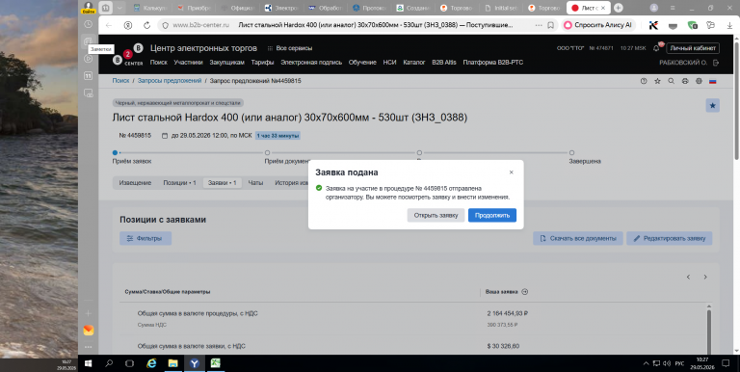Click the 'Открыть заявку' button
This screenshot has width=740, height=372.
click(436, 215)
